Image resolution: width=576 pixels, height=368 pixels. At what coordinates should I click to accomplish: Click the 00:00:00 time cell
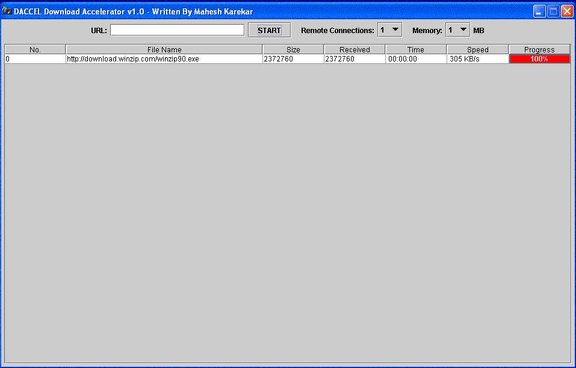pyautogui.click(x=416, y=59)
